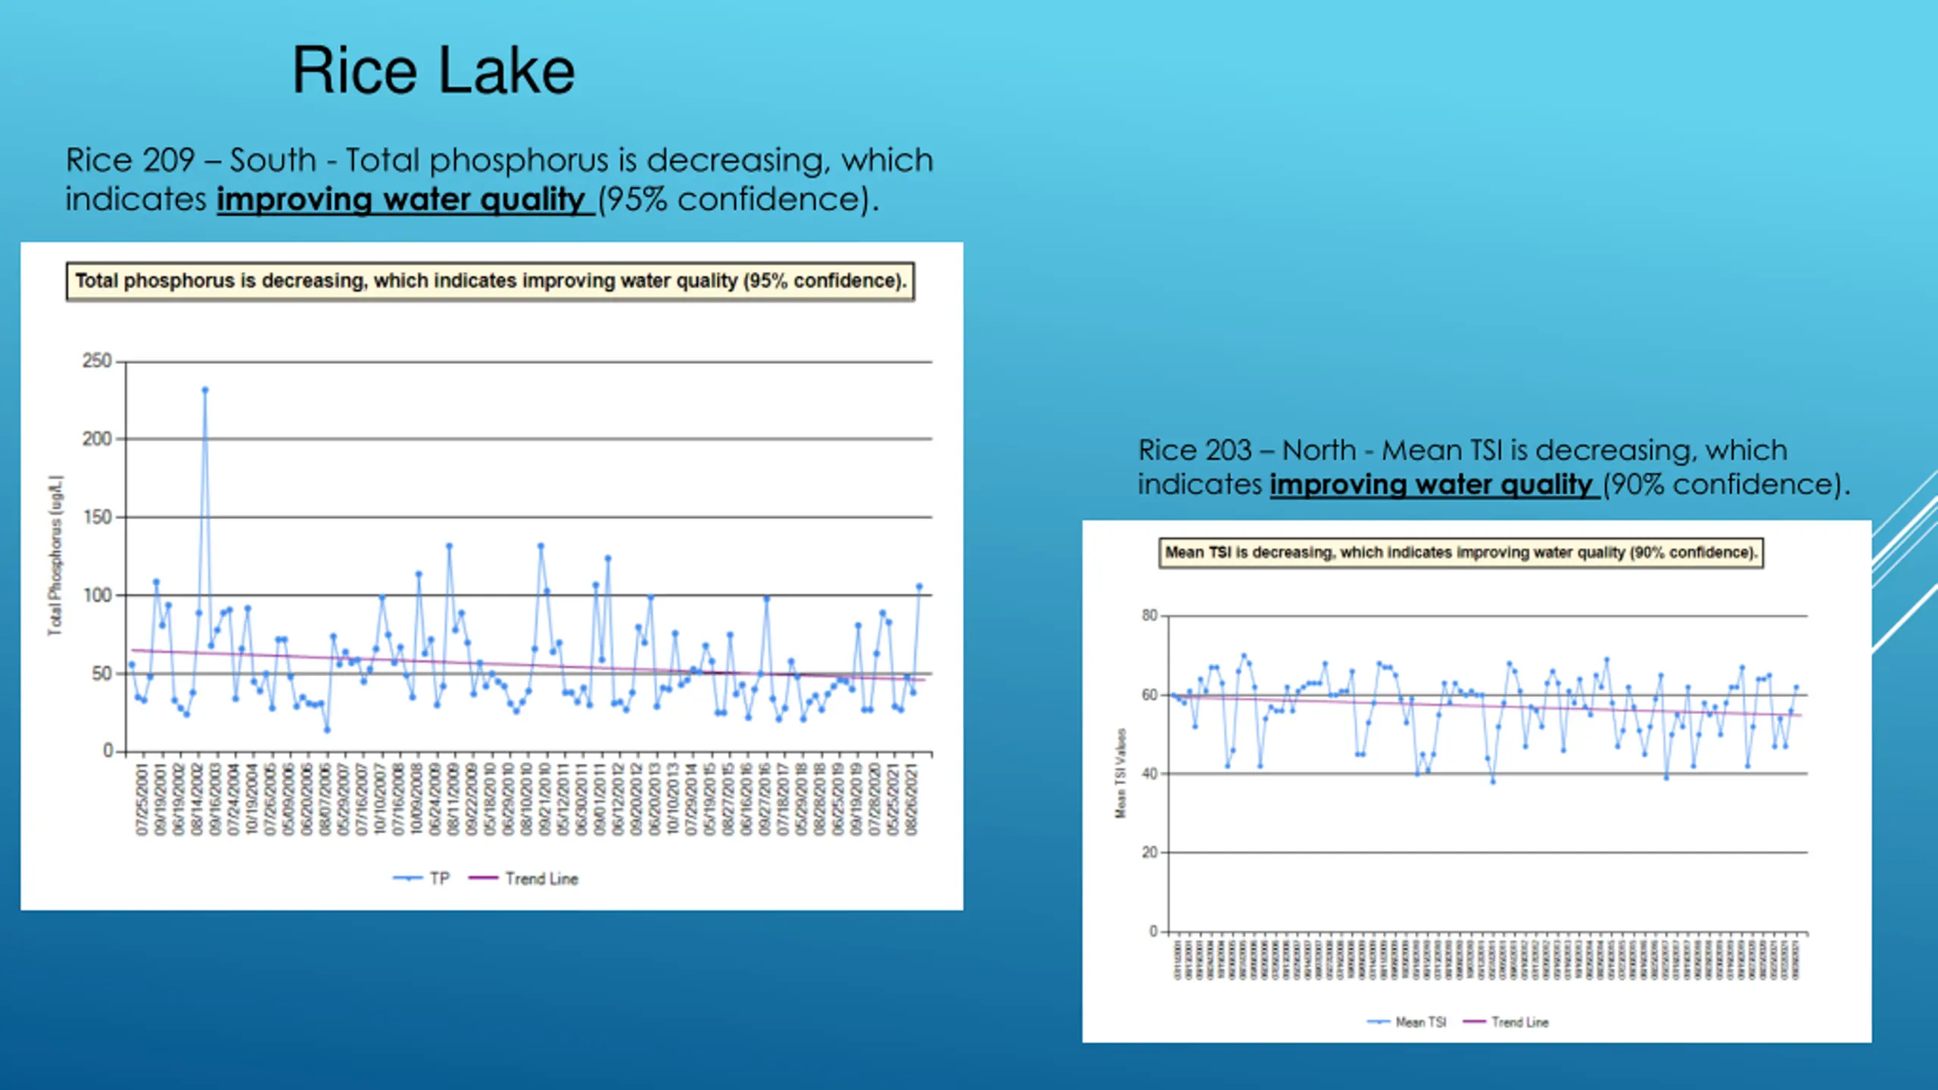The height and width of the screenshot is (1090, 1938).
Task: Click the Mean TSI Values y-axis title
Action: (1120, 773)
